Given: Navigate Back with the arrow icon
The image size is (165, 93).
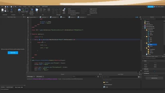Looking at the screenshot, I should (12, 10).
